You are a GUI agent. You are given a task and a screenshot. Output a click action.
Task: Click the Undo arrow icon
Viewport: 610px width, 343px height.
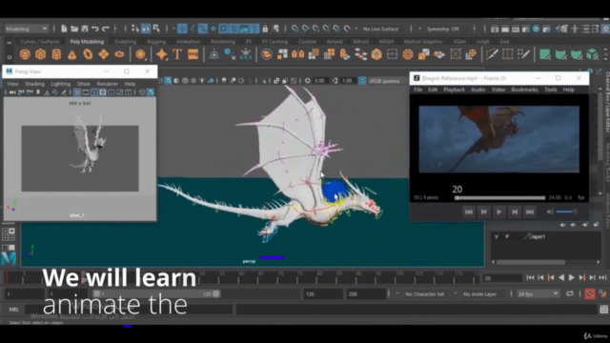pos(95,29)
